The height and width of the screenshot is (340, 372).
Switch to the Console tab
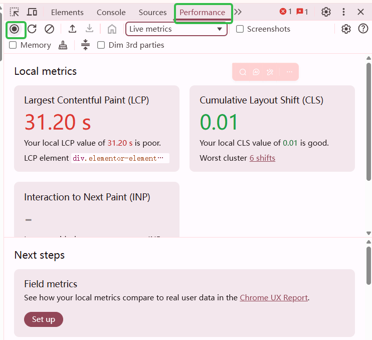111,12
